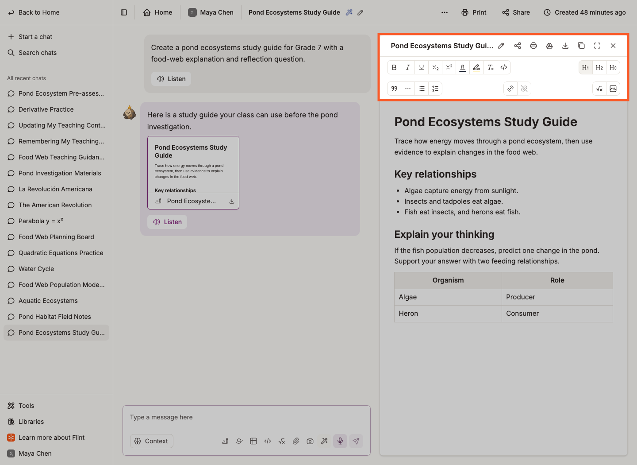Attach a file with the paperclip icon
The height and width of the screenshot is (465, 637).
click(x=296, y=441)
